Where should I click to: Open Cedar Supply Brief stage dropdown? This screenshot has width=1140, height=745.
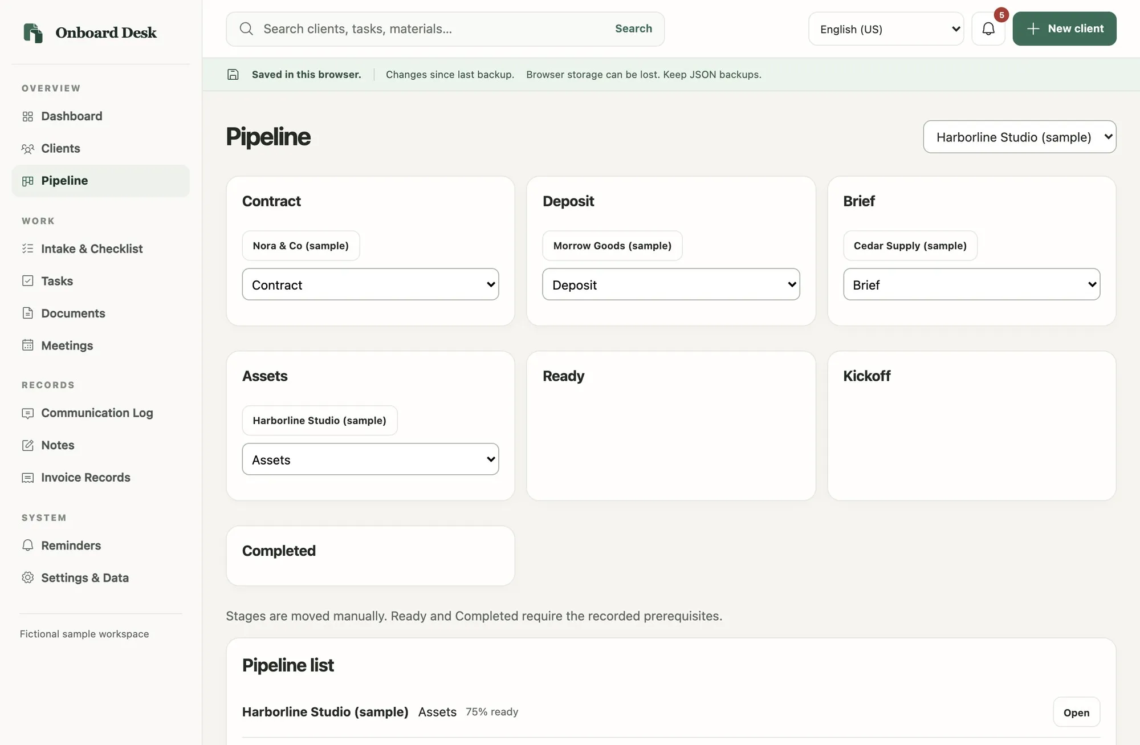tap(971, 284)
